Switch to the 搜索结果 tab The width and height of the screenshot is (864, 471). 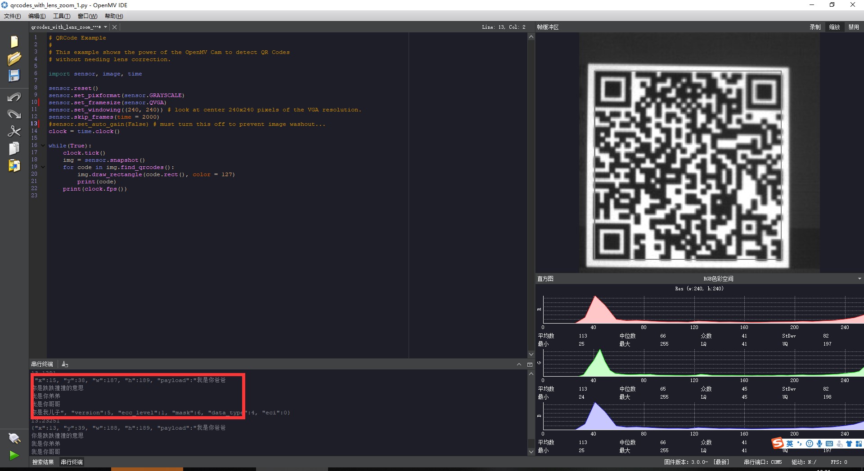point(43,462)
